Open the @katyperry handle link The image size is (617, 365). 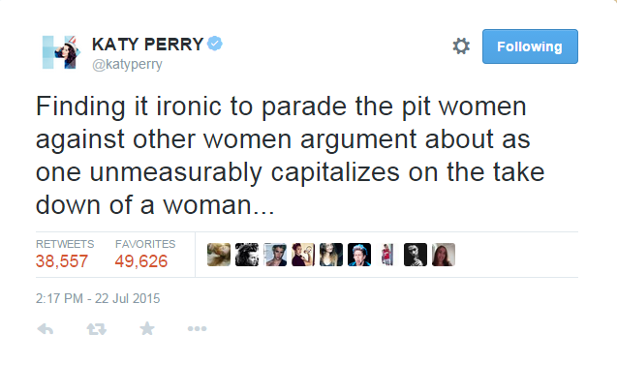(x=127, y=64)
